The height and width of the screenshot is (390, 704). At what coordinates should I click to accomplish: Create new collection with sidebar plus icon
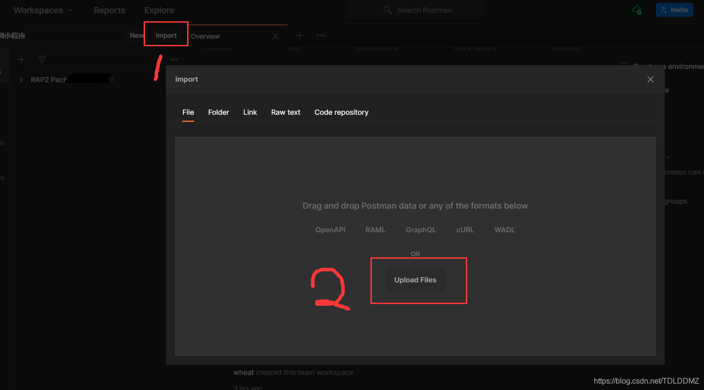pyautogui.click(x=21, y=59)
